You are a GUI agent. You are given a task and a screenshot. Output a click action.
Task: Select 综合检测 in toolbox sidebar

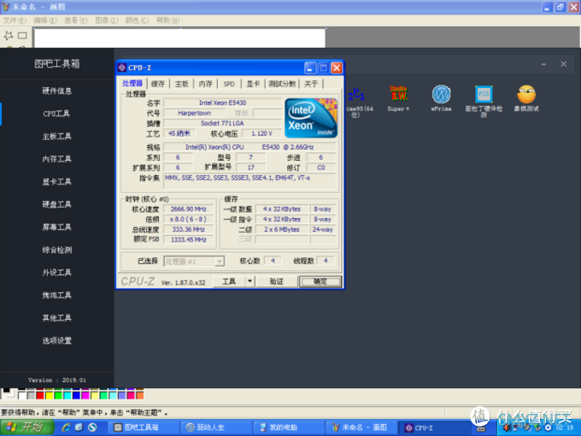coord(56,250)
